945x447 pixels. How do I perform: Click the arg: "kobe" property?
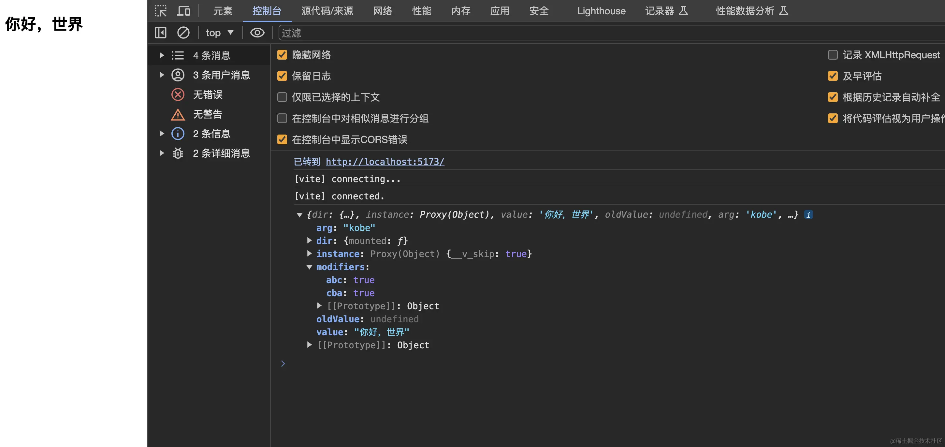point(345,228)
